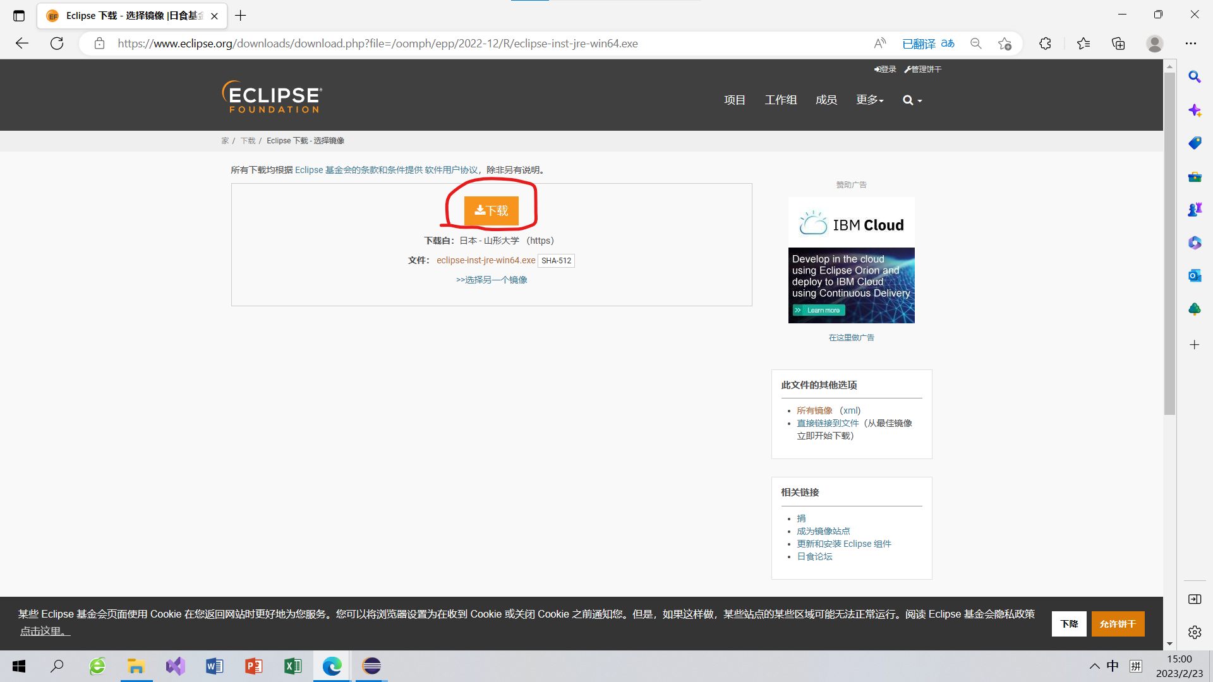Open the 项目 navigation menu
This screenshot has width=1213, height=682.
(735, 100)
